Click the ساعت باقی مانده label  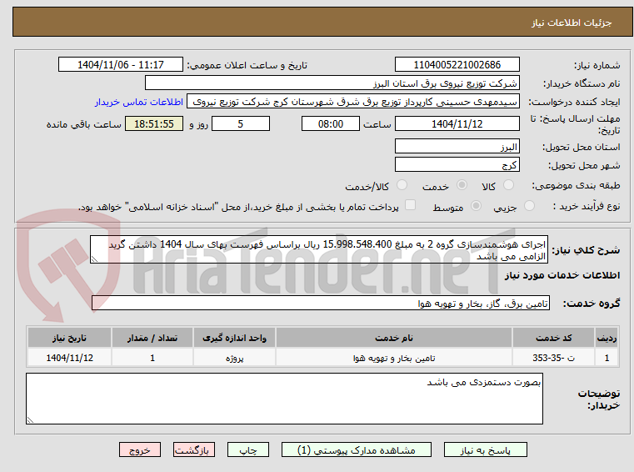[84, 124]
